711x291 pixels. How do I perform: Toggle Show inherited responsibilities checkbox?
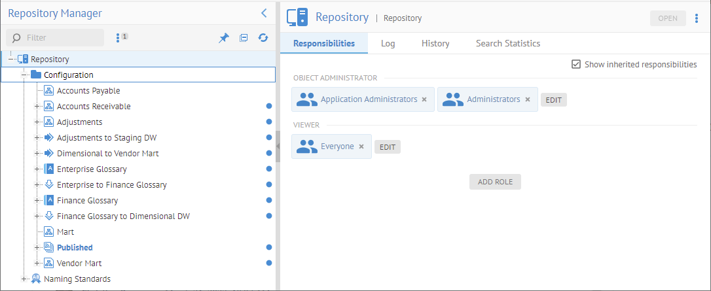(576, 64)
